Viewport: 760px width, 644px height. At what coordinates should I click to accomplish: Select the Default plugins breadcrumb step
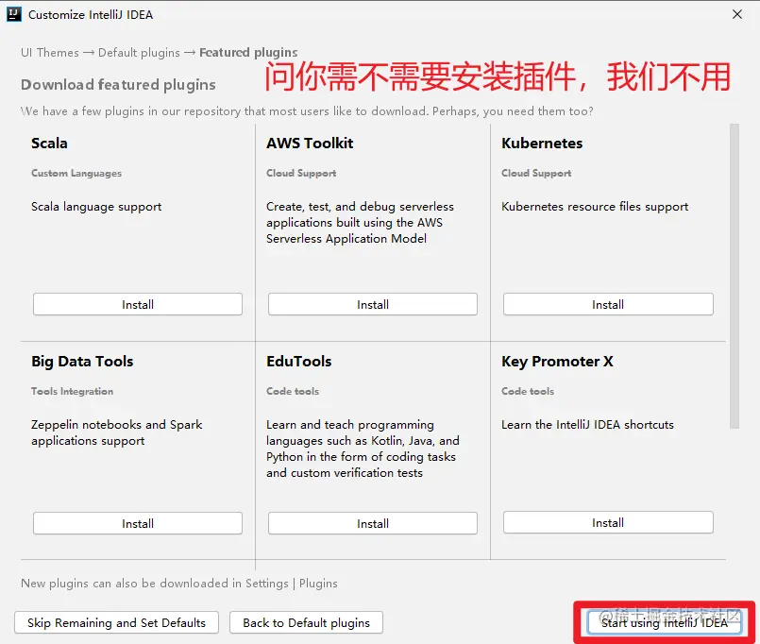click(139, 52)
